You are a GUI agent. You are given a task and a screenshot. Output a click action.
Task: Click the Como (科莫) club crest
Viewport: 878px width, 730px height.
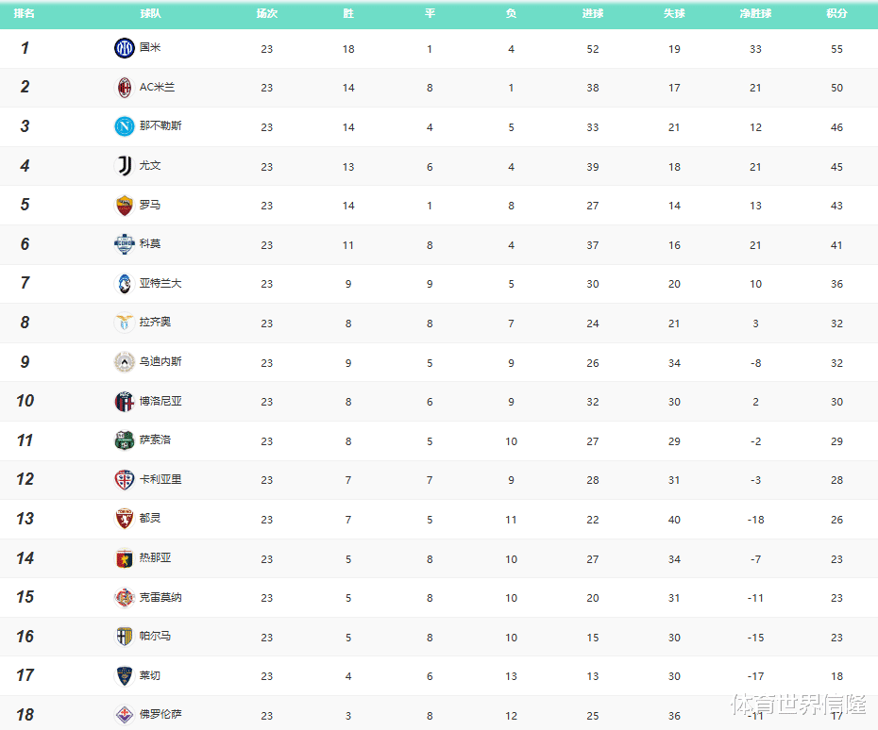point(125,244)
